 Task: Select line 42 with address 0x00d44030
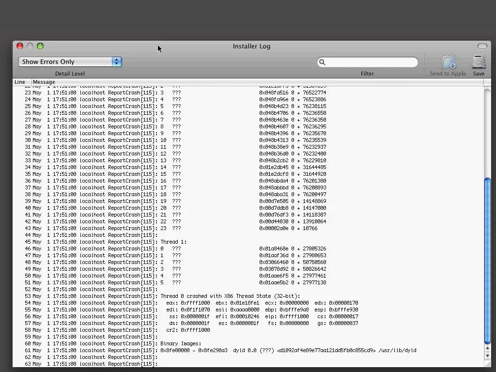click(x=248, y=221)
